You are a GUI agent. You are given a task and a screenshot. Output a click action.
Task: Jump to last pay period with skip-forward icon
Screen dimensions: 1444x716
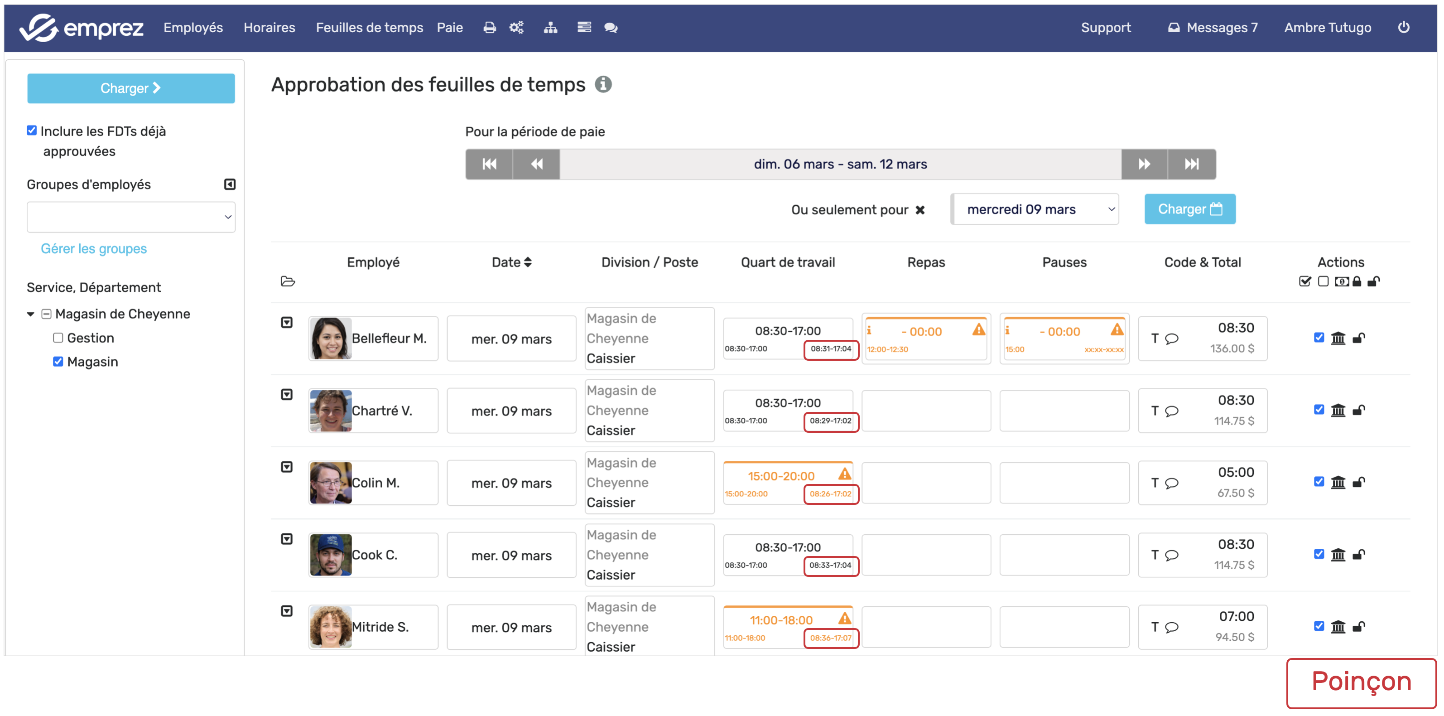tap(1191, 164)
